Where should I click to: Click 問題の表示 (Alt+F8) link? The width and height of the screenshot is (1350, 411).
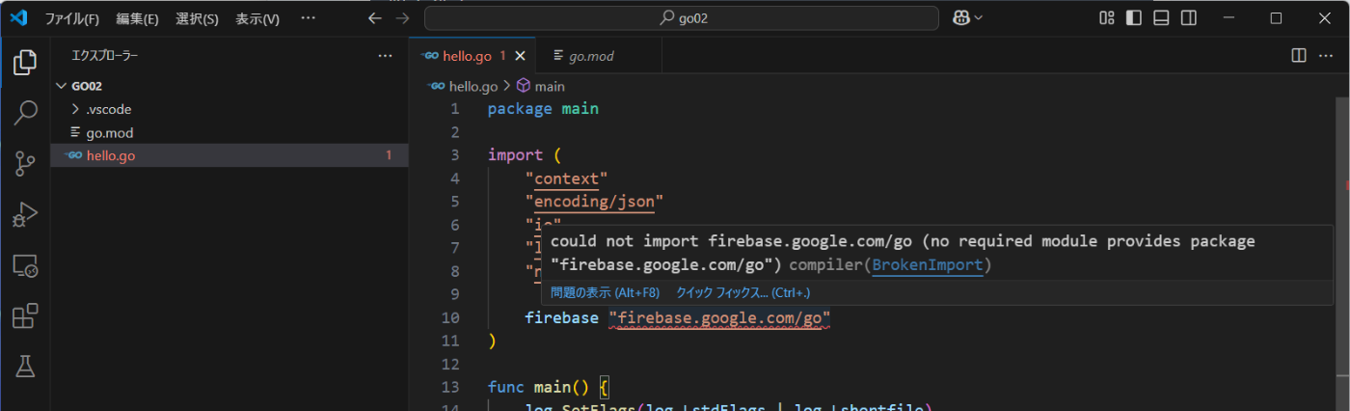[x=605, y=292]
